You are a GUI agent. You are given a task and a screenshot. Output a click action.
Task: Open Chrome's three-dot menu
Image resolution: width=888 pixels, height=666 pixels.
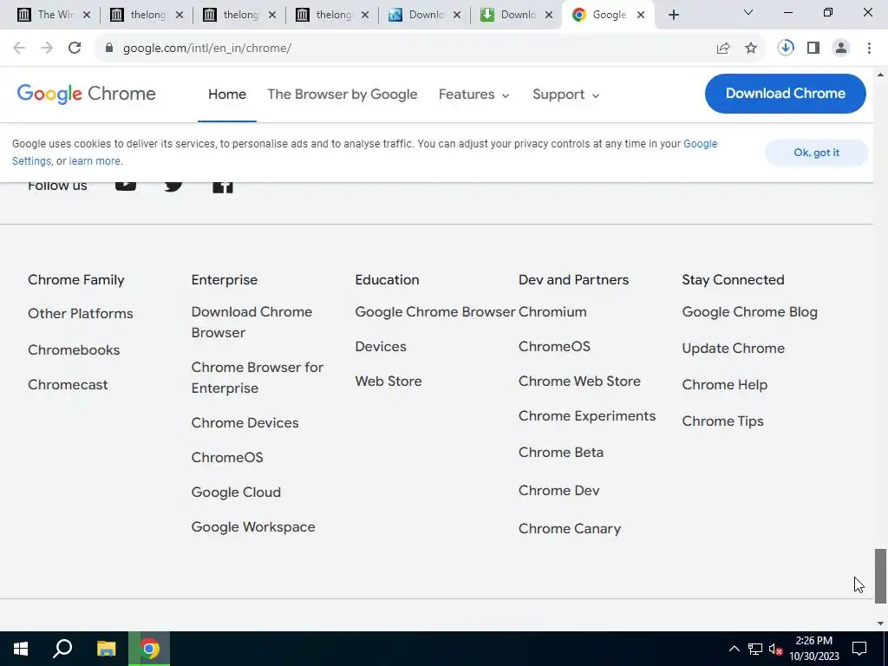pyautogui.click(x=869, y=49)
